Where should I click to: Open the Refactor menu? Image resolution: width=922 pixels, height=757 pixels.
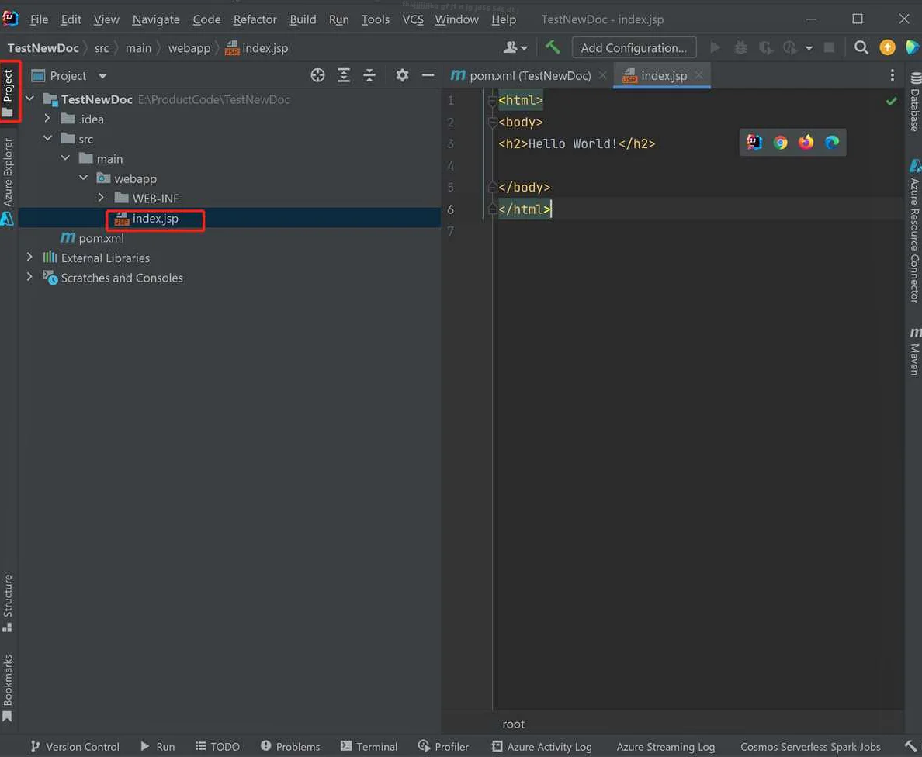tap(255, 19)
